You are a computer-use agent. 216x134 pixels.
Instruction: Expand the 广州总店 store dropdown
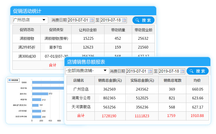pyautogui.click(x=44, y=20)
